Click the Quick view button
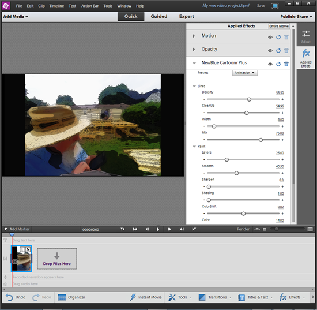This screenshot has width=317, height=310. (131, 16)
